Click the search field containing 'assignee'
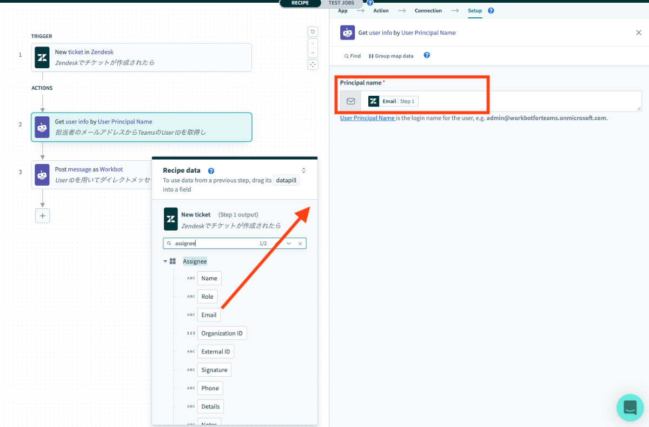Screen dimensions: 649x427 pyautogui.click(x=235, y=244)
